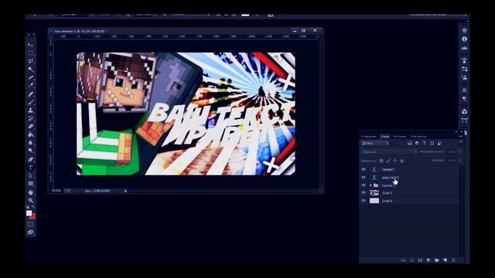Hide the Слой 1 layer

pyautogui.click(x=364, y=192)
